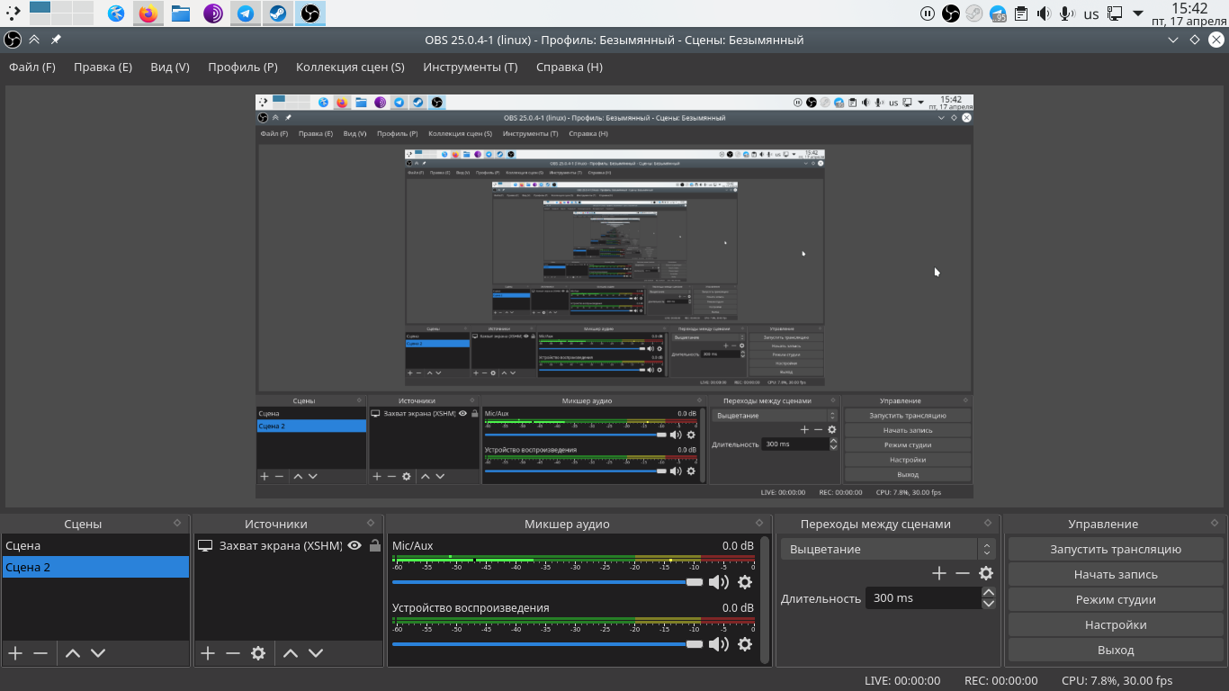The height and width of the screenshot is (691, 1229).
Task: Add a new scene with plus icon
Action: (15, 653)
